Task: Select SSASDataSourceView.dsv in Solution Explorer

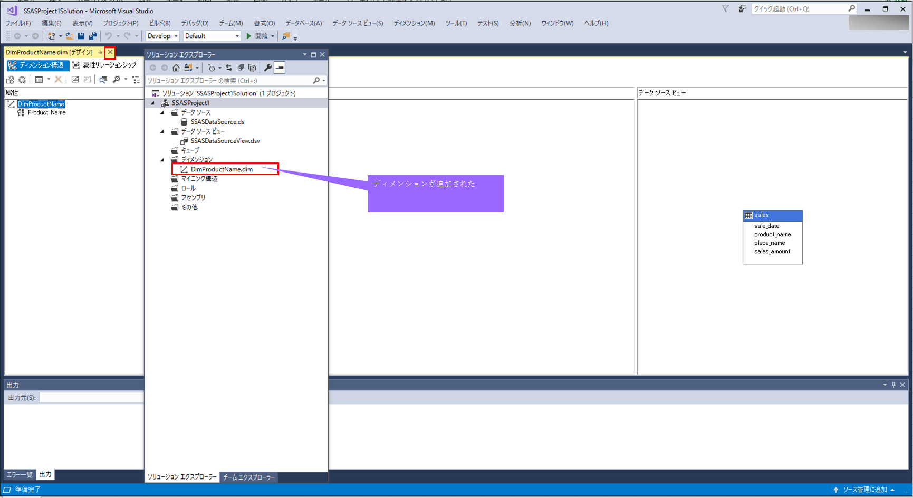Action: [220, 141]
